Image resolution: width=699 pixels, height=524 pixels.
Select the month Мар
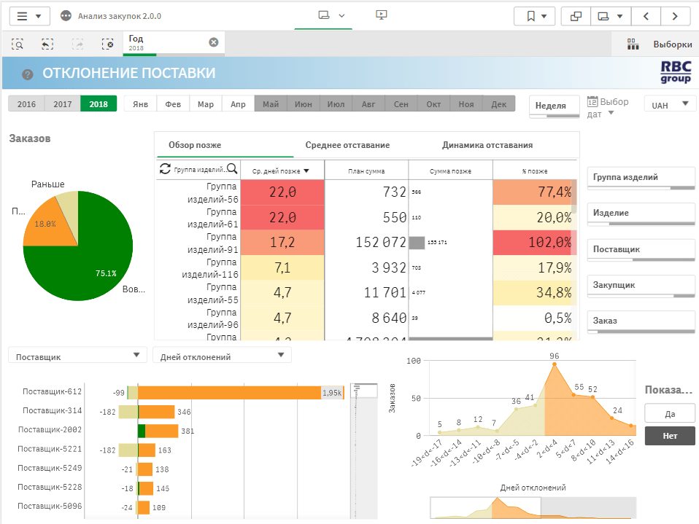[206, 104]
